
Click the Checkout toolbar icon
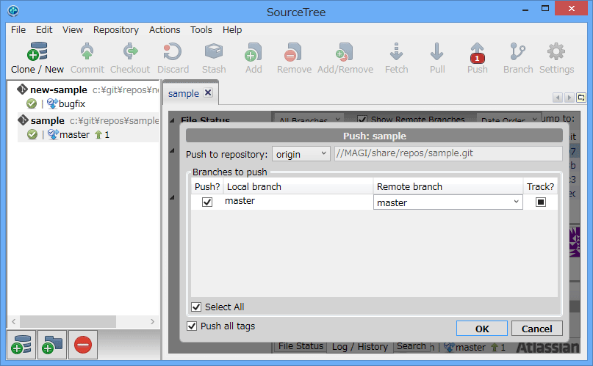tap(131, 51)
